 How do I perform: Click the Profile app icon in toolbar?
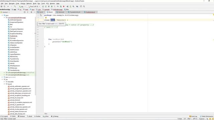click(x=58, y=6)
